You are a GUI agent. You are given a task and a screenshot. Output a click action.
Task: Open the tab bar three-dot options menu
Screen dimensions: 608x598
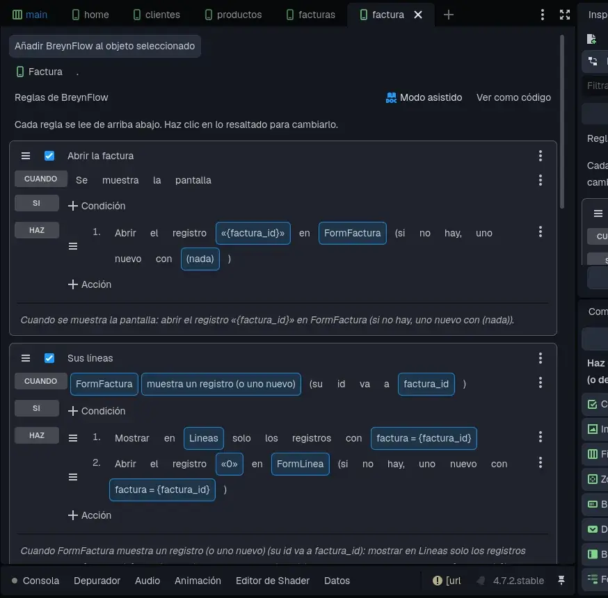(542, 15)
